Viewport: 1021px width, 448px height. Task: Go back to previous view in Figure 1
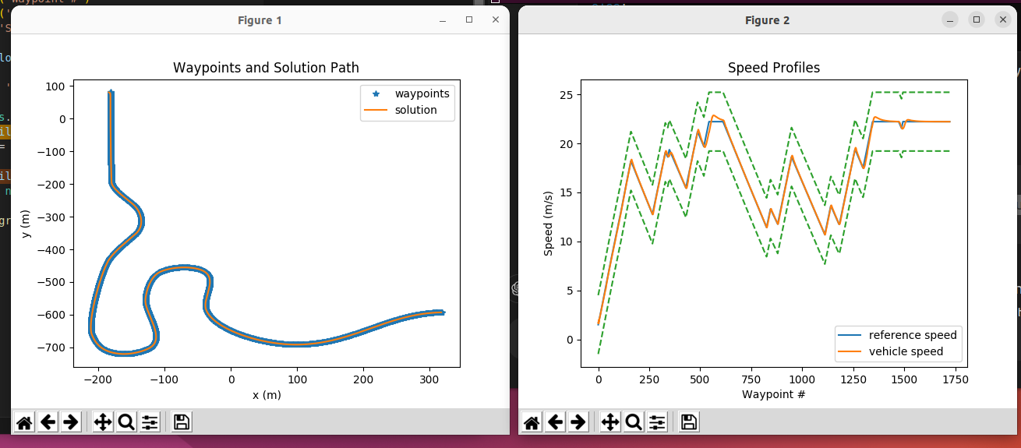click(x=48, y=422)
